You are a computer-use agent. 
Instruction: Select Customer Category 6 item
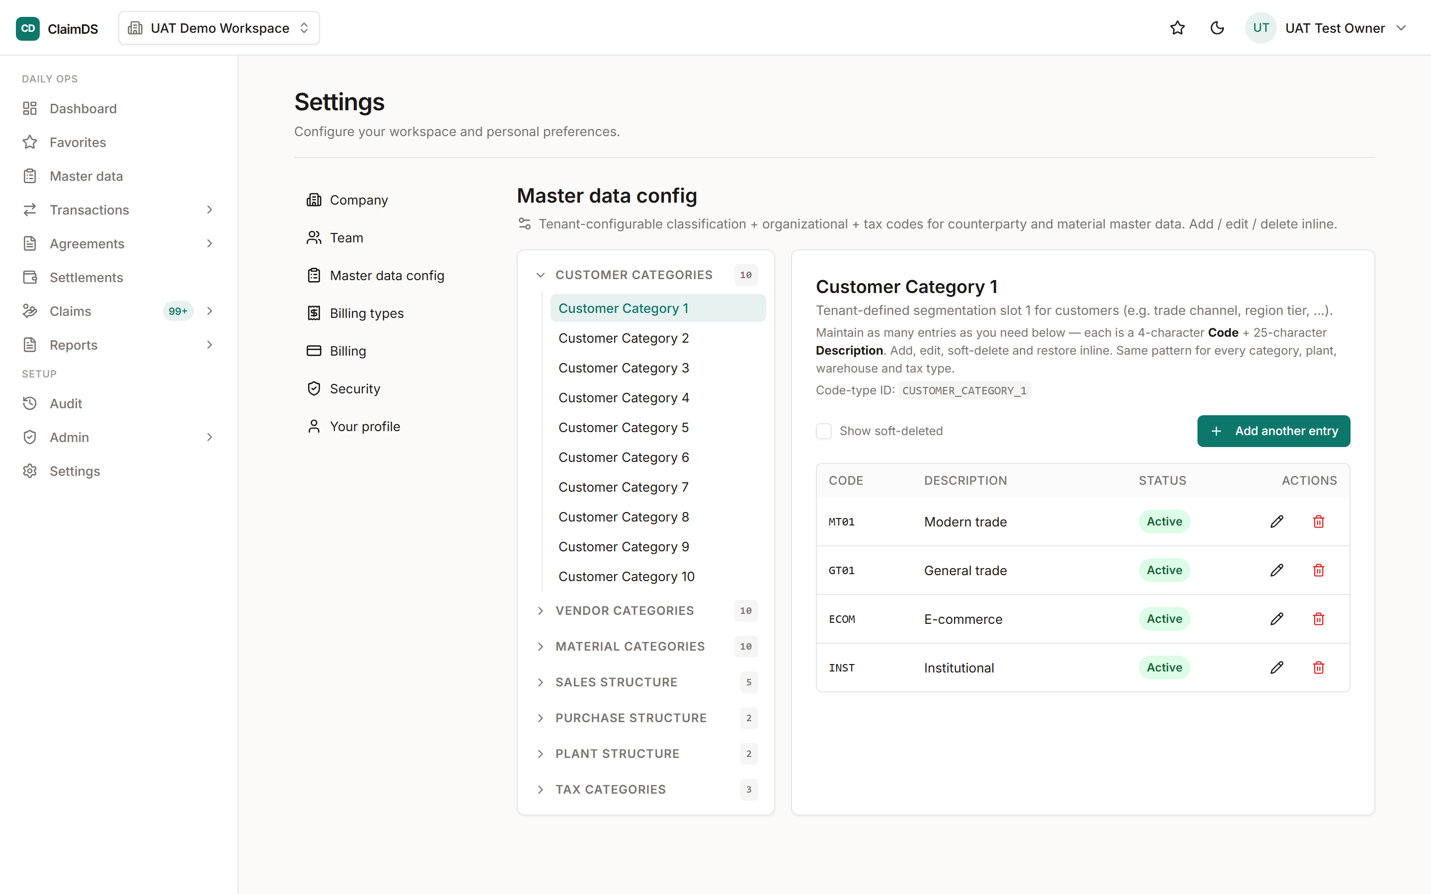657,457
